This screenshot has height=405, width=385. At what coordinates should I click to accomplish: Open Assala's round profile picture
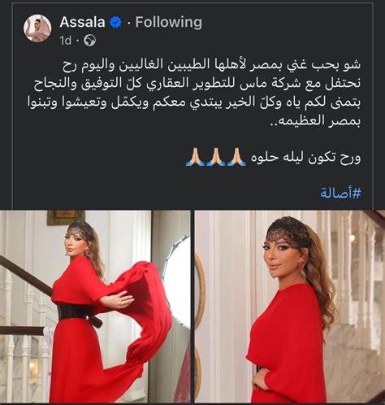(37, 28)
